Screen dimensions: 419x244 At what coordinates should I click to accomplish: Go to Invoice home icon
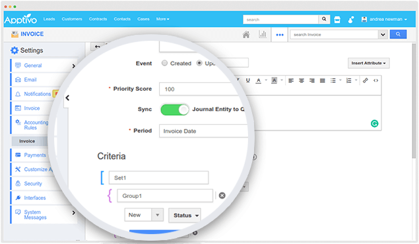(x=246, y=34)
